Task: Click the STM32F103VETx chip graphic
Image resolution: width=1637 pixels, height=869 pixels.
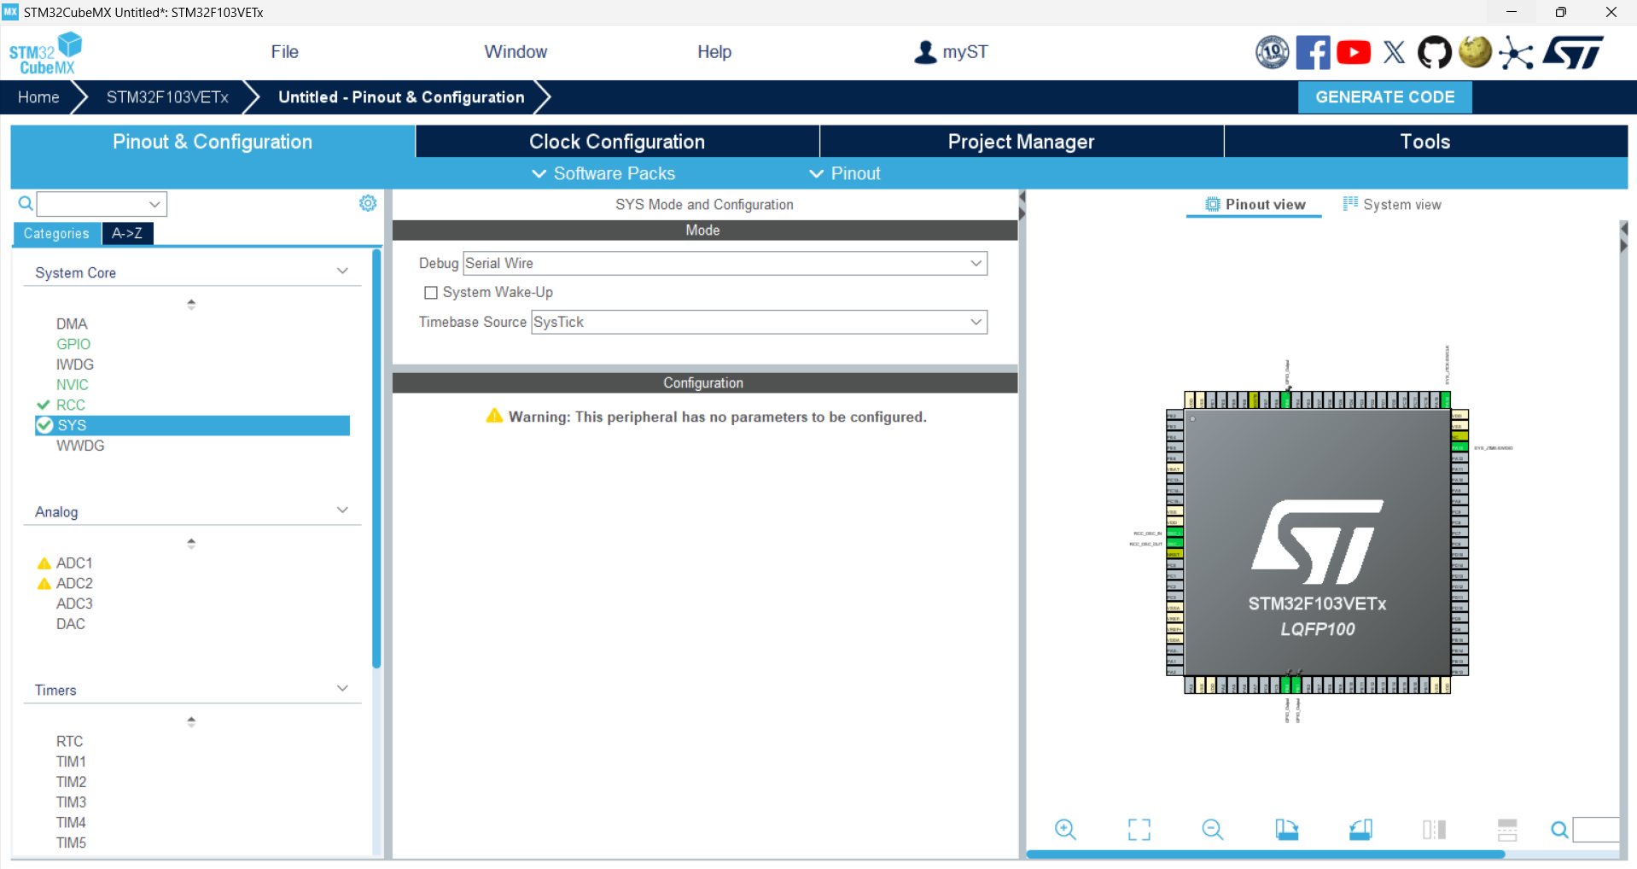Action: [x=1317, y=543]
